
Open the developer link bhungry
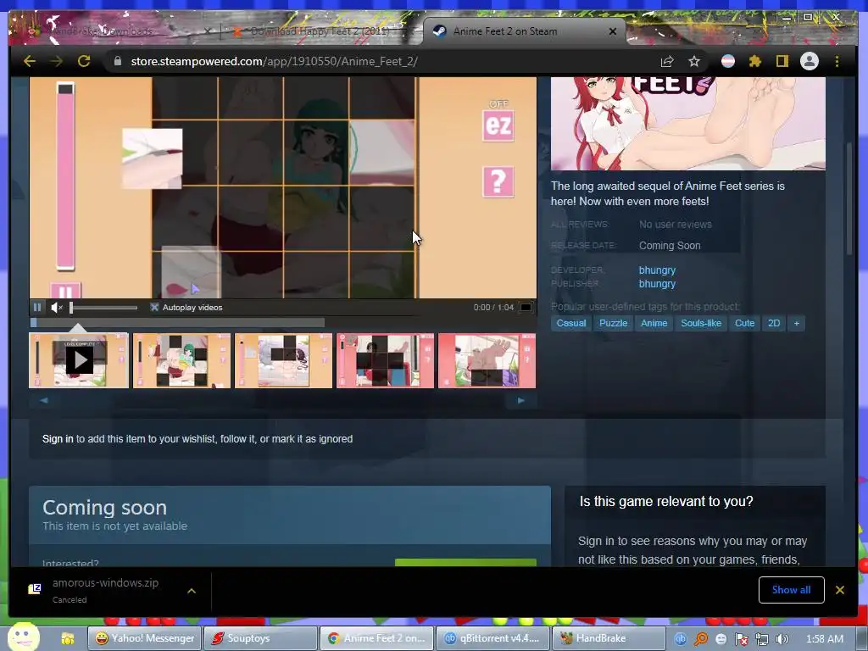pyautogui.click(x=657, y=270)
